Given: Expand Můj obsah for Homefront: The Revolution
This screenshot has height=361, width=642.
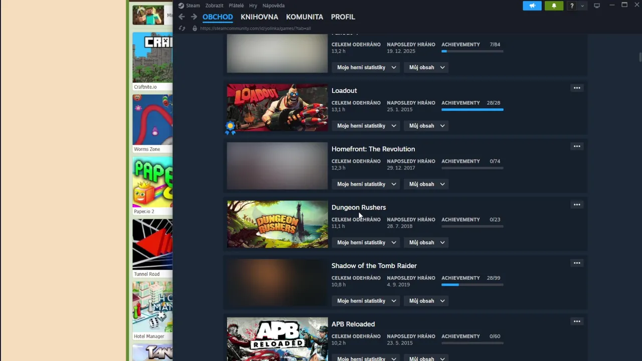Looking at the screenshot, I should pos(426,184).
